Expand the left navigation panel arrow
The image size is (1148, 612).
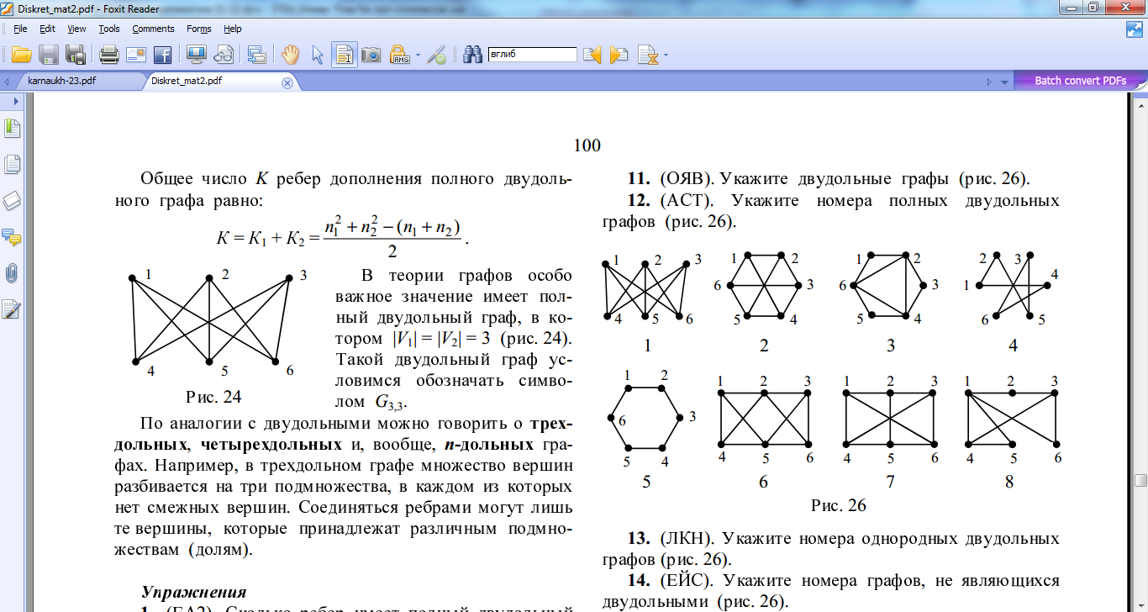[15, 101]
